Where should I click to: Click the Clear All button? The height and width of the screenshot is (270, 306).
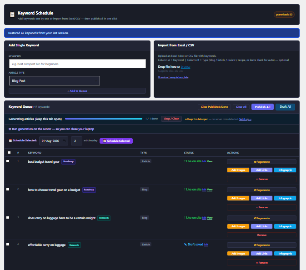pyautogui.click(x=241, y=107)
